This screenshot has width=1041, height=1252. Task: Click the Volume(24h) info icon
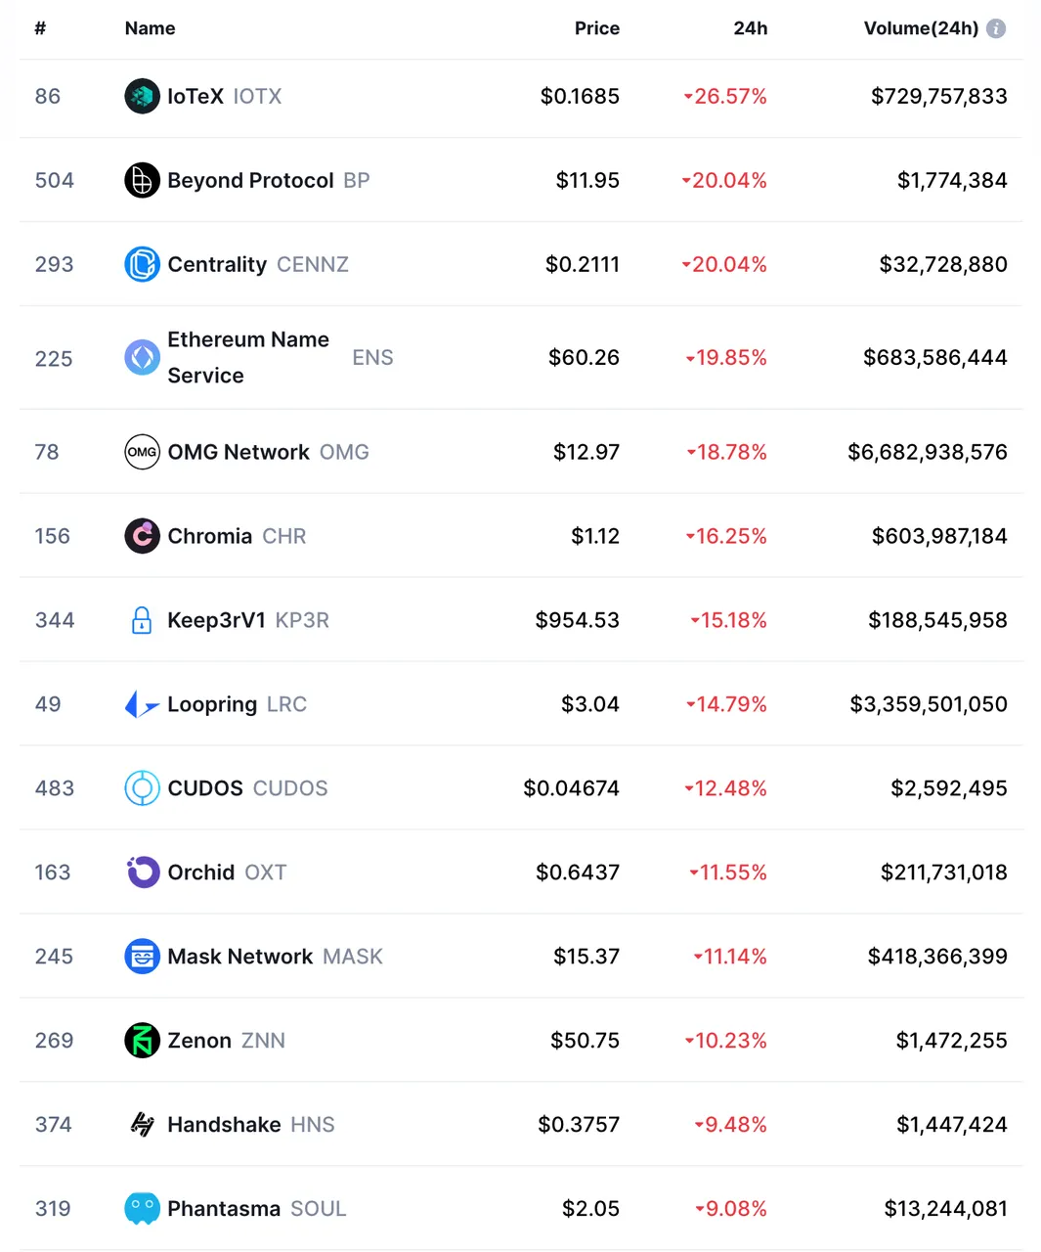click(x=996, y=28)
